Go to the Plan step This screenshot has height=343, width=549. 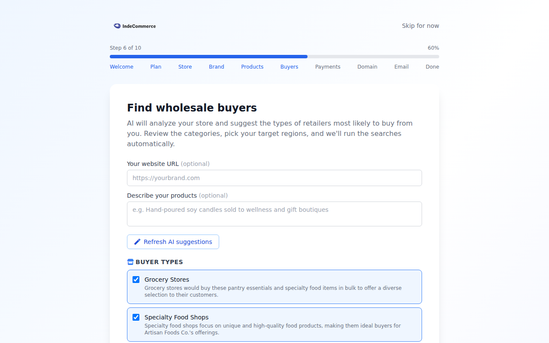coord(156,67)
